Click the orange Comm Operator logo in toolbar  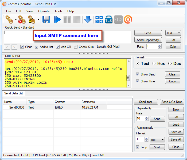(x=128, y=19)
